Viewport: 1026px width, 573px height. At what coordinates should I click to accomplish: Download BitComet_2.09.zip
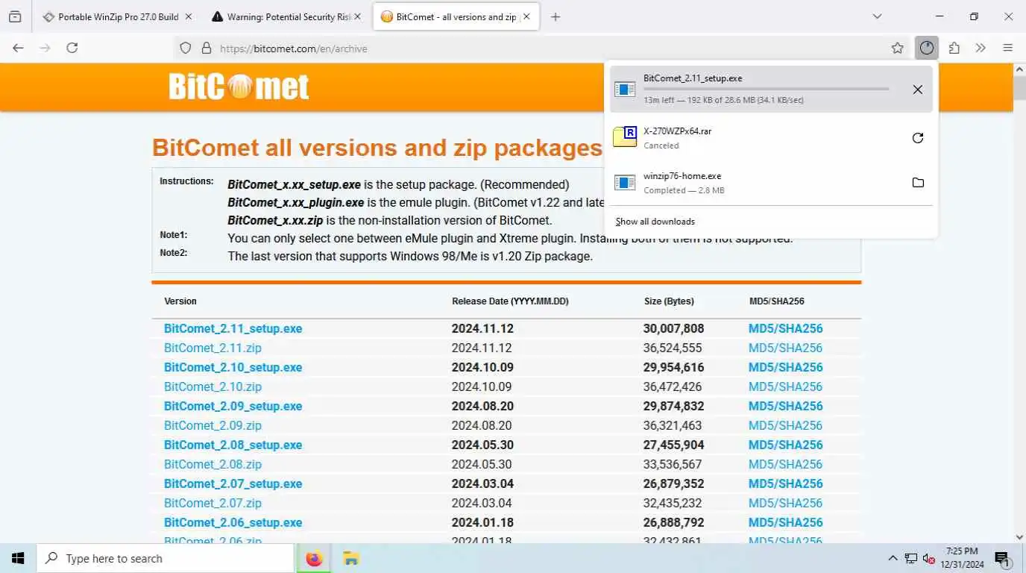[213, 425]
